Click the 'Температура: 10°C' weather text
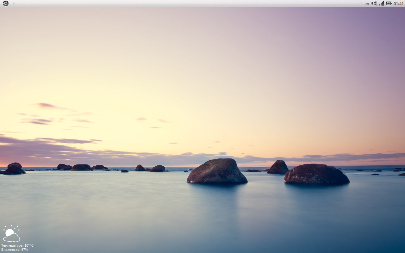 [x=17, y=245]
